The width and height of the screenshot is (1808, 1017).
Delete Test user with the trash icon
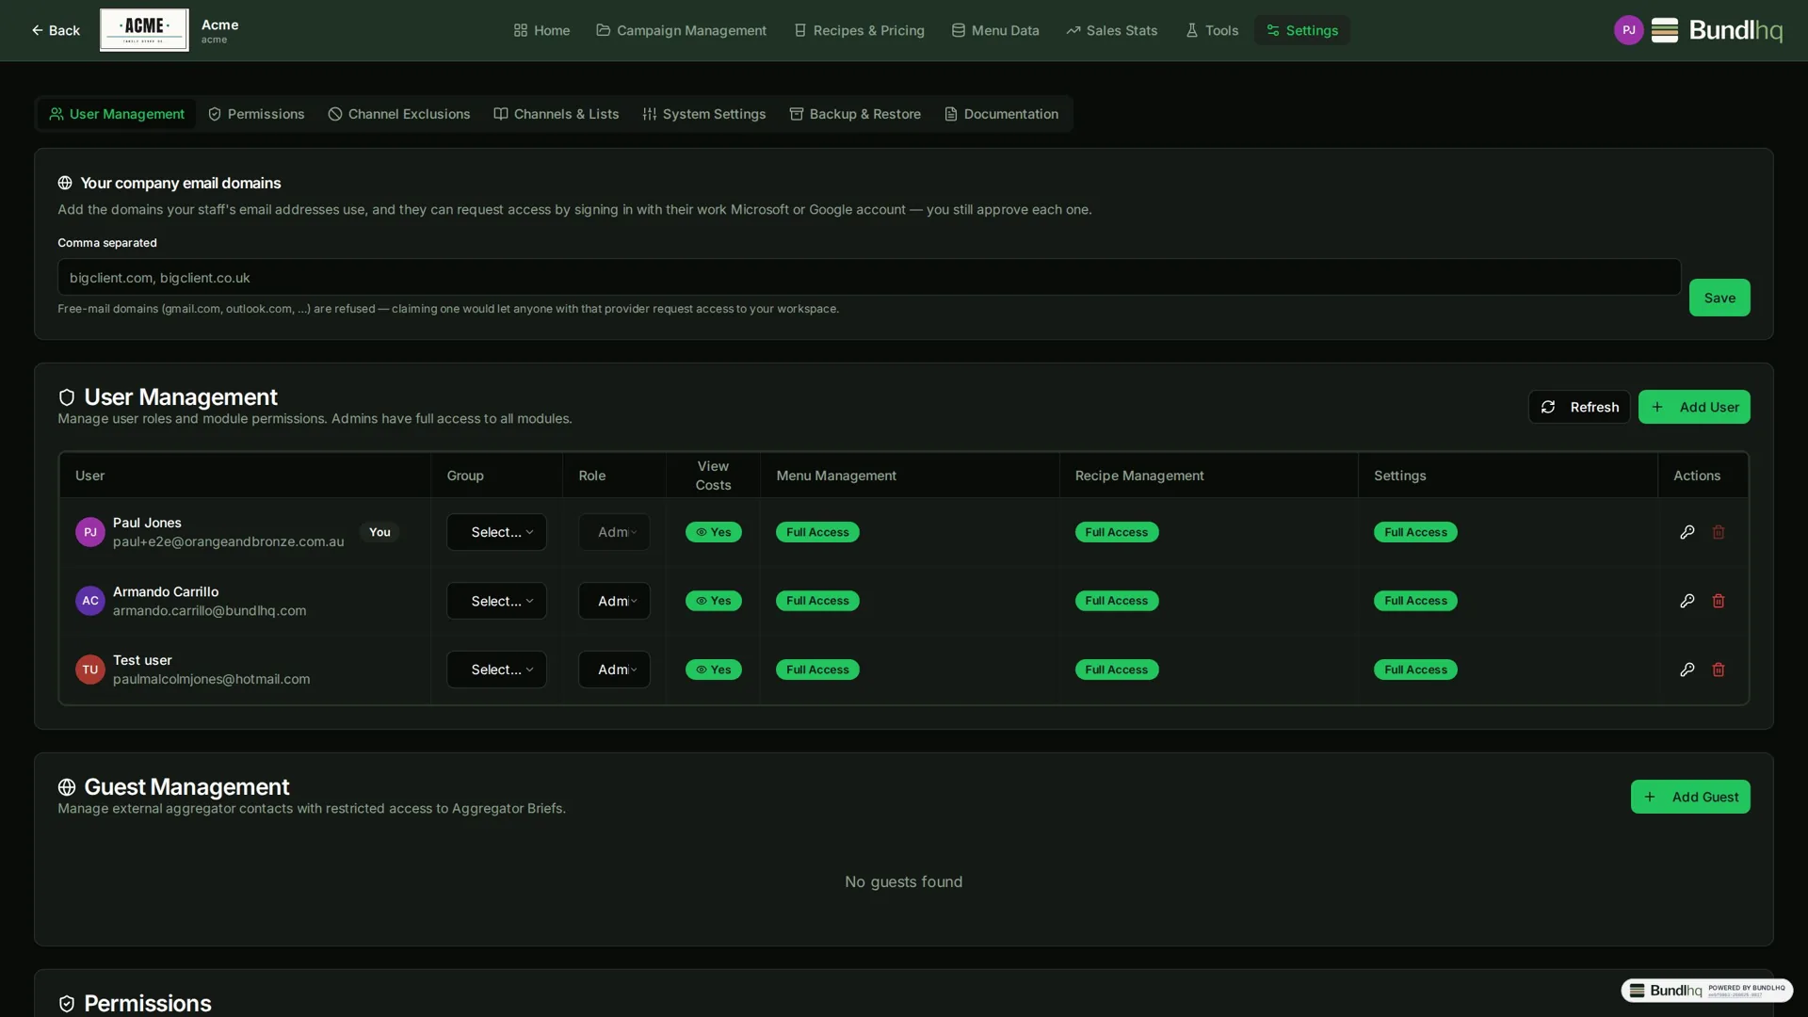(x=1719, y=670)
